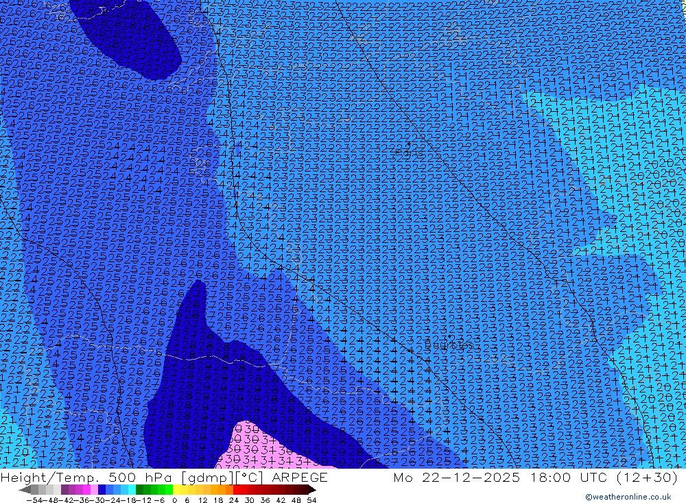Click the 'Height/Temp. 500 hPa' map title
This screenshot has height=503, width=686.
pyautogui.click(x=88, y=477)
